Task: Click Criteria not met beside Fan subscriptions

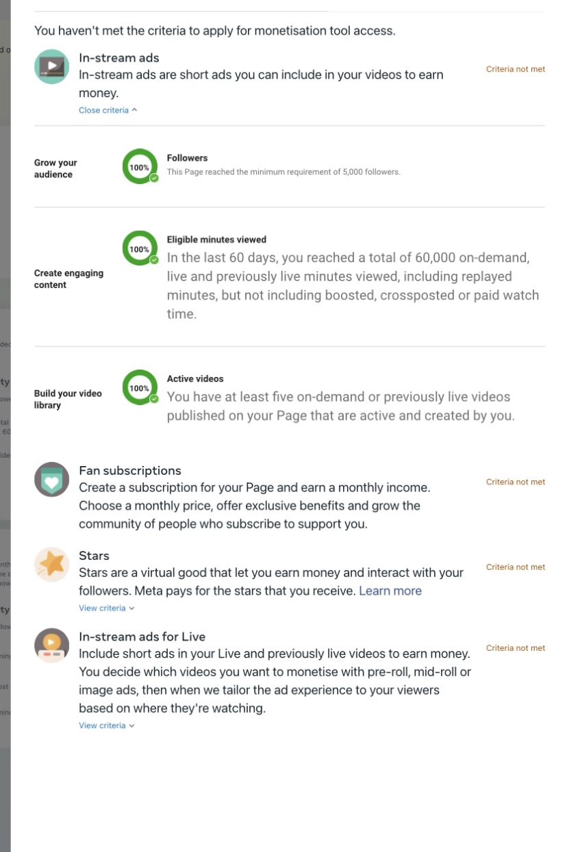Action: point(516,482)
